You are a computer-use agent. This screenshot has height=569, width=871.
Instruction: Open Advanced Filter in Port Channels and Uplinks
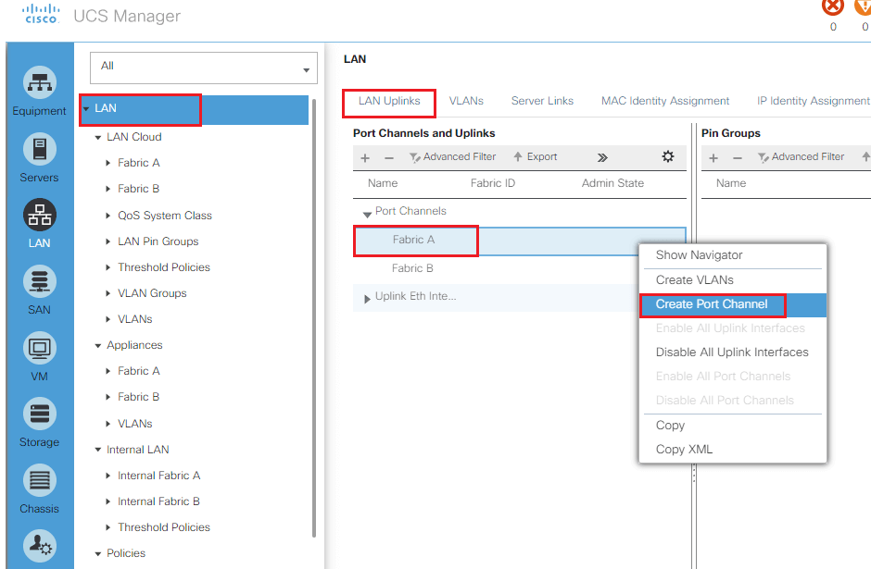pos(453,157)
